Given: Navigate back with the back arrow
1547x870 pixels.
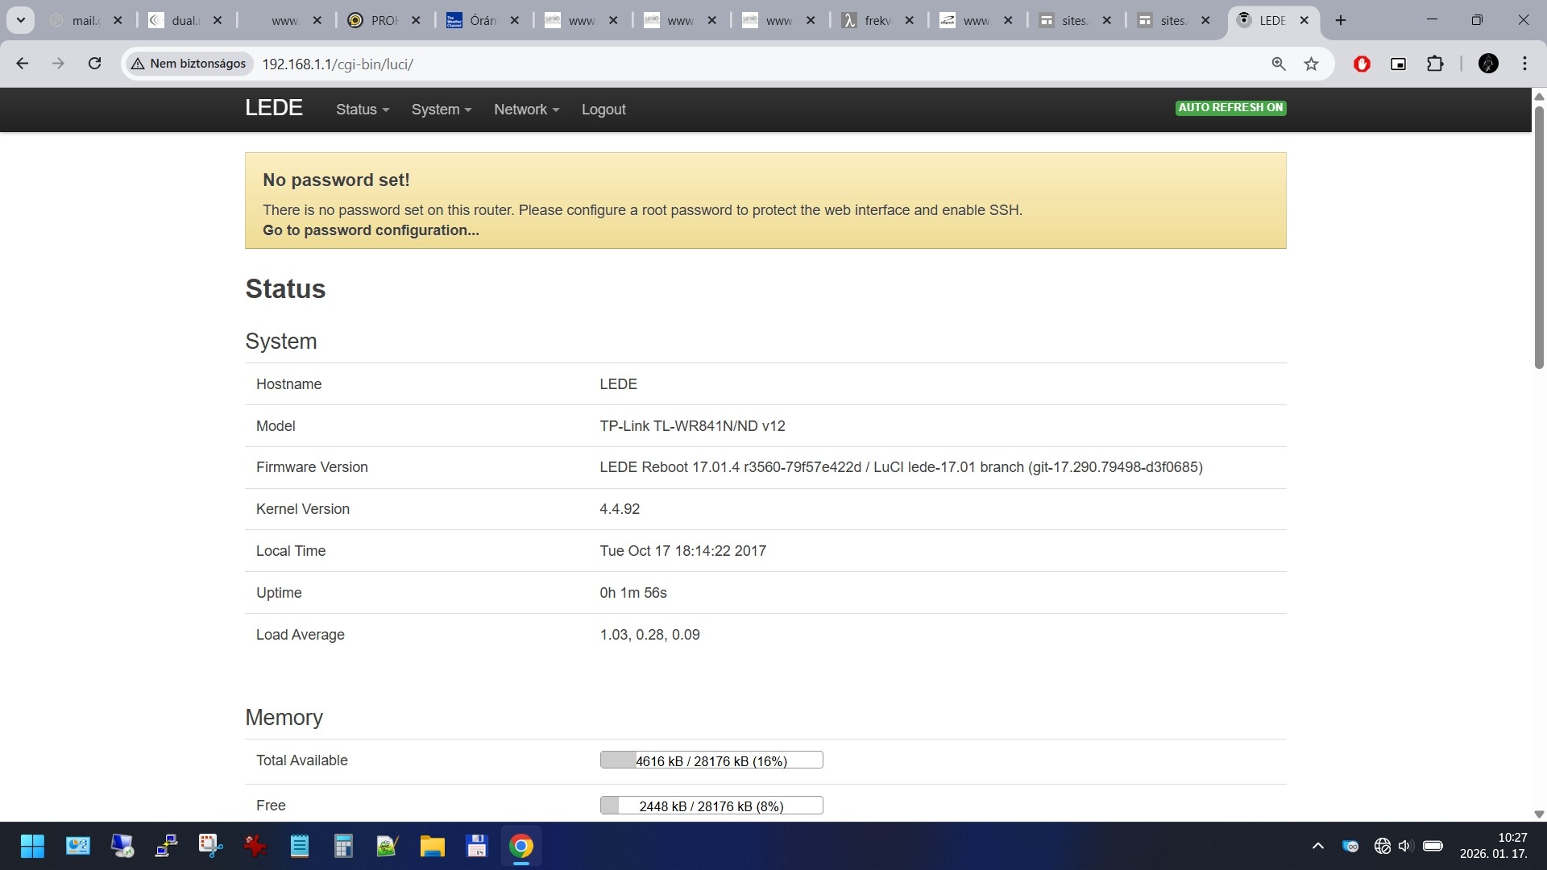Looking at the screenshot, I should (23, 64).
